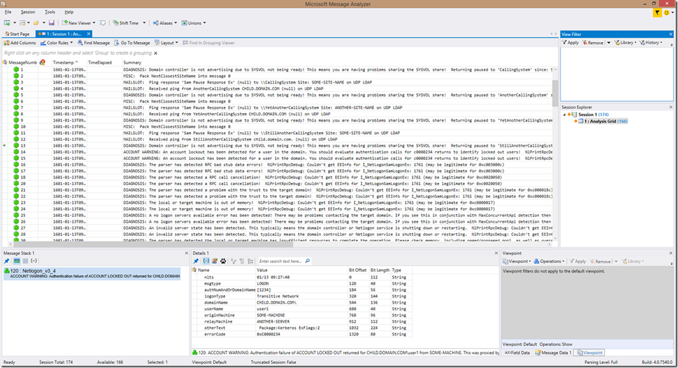Close the Message Stack 1 panel
Image resolution: width=678 pixels, height=368 pixels.
(187, 253)
